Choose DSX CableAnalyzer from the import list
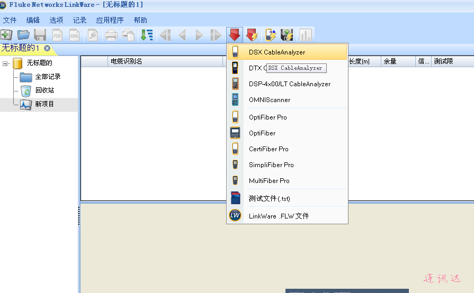 (276, 52)
